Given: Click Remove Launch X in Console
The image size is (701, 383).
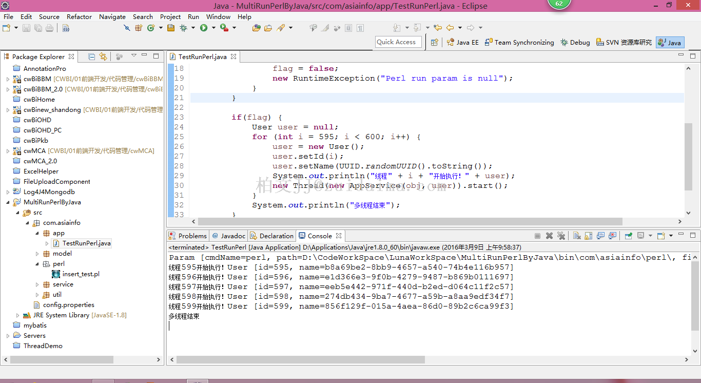Looking at the screenshot, I should click(549, 236).
